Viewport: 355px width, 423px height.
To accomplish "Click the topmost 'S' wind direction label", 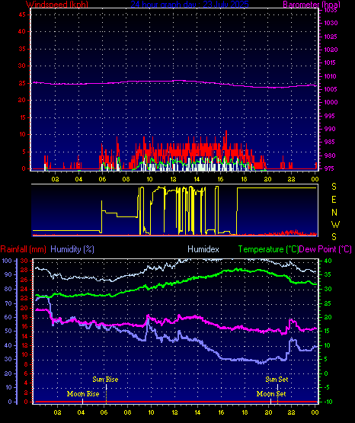I will click(334, 187).
